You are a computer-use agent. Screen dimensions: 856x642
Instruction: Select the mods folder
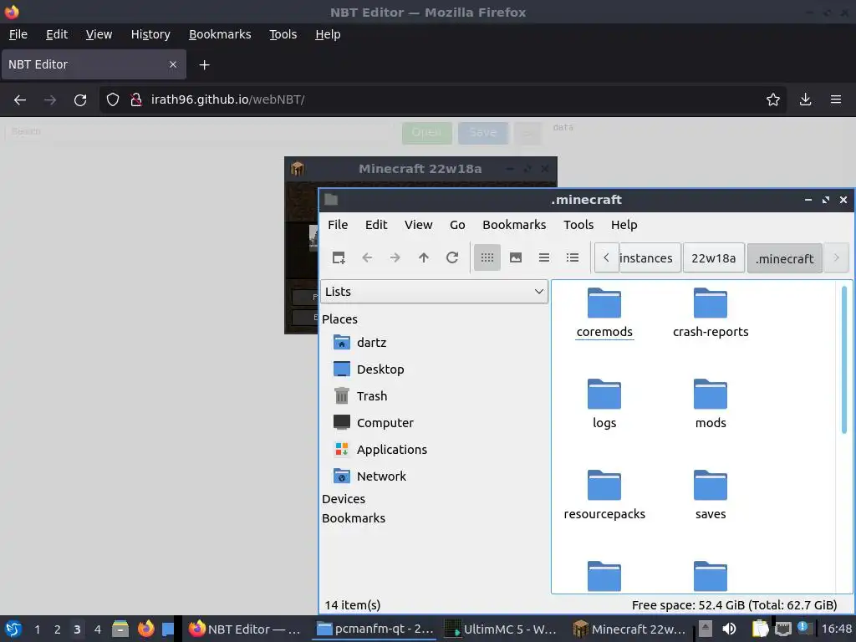click(x=711, y=404)
